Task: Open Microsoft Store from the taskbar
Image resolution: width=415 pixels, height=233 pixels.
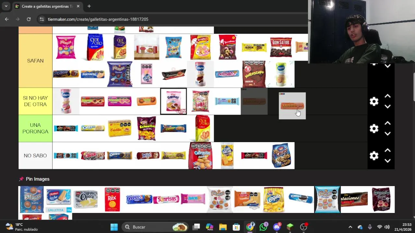Action: point(236,227)
